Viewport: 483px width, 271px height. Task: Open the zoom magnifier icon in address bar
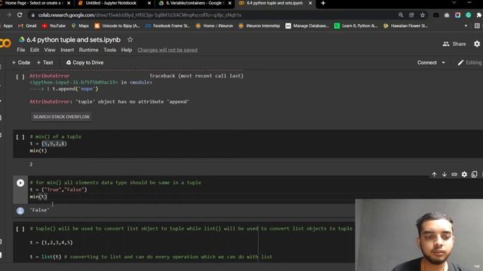pyautogui.click(x=401, y=15)
